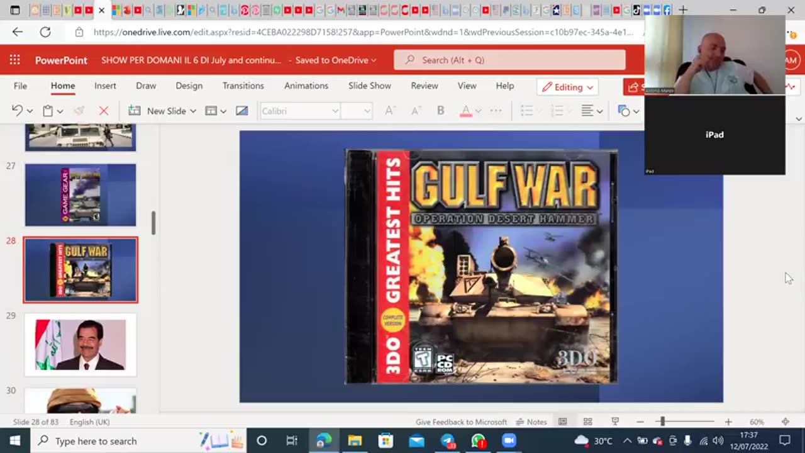Toggle Bold formatting
Screen dimensions: 805x453
pos(440,111)
